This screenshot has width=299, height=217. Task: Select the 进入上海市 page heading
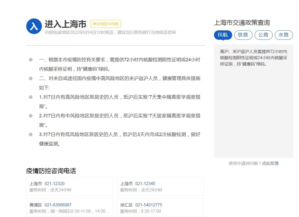coord(66,24)
